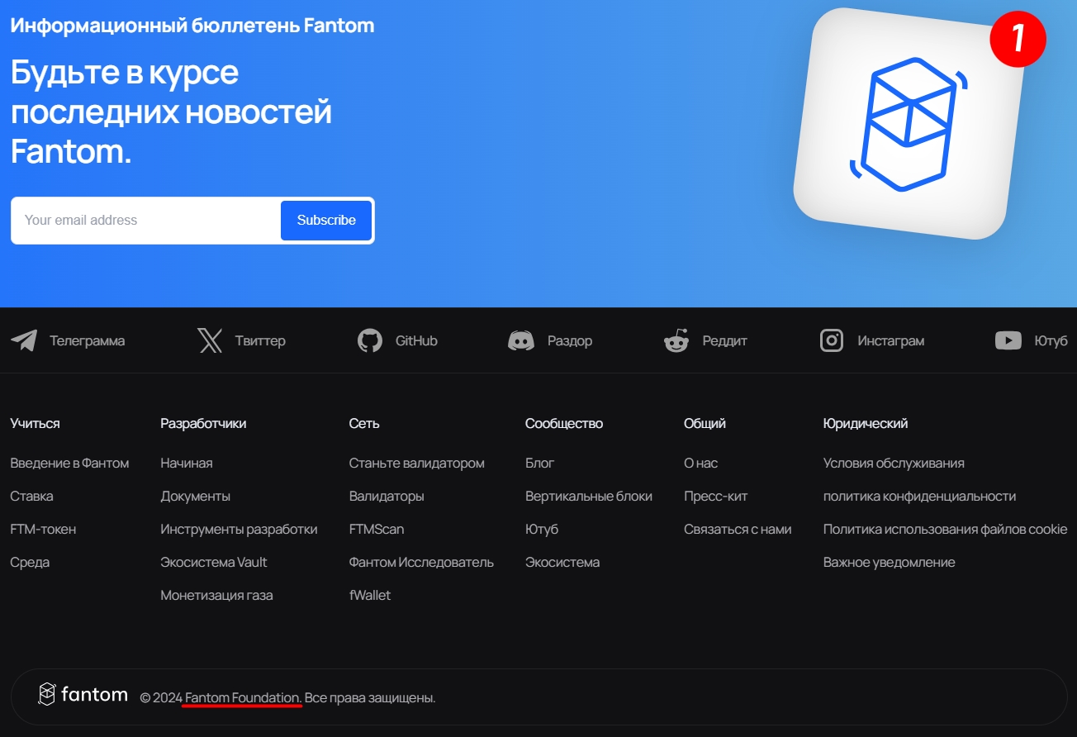Image resolution: width=1077 pixels, height=737 pixels.
Task: Open Вертикальные блоки link
Action: point(589,497)
